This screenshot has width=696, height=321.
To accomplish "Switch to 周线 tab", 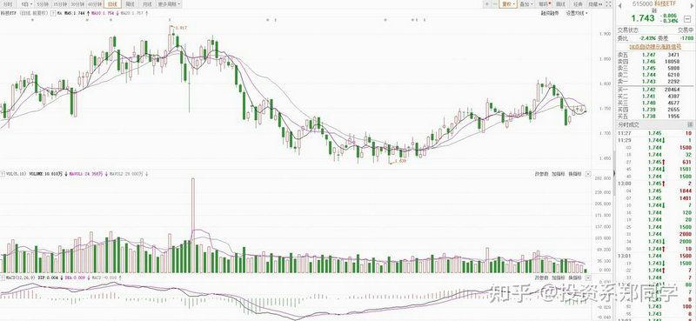I will (130, 4).
